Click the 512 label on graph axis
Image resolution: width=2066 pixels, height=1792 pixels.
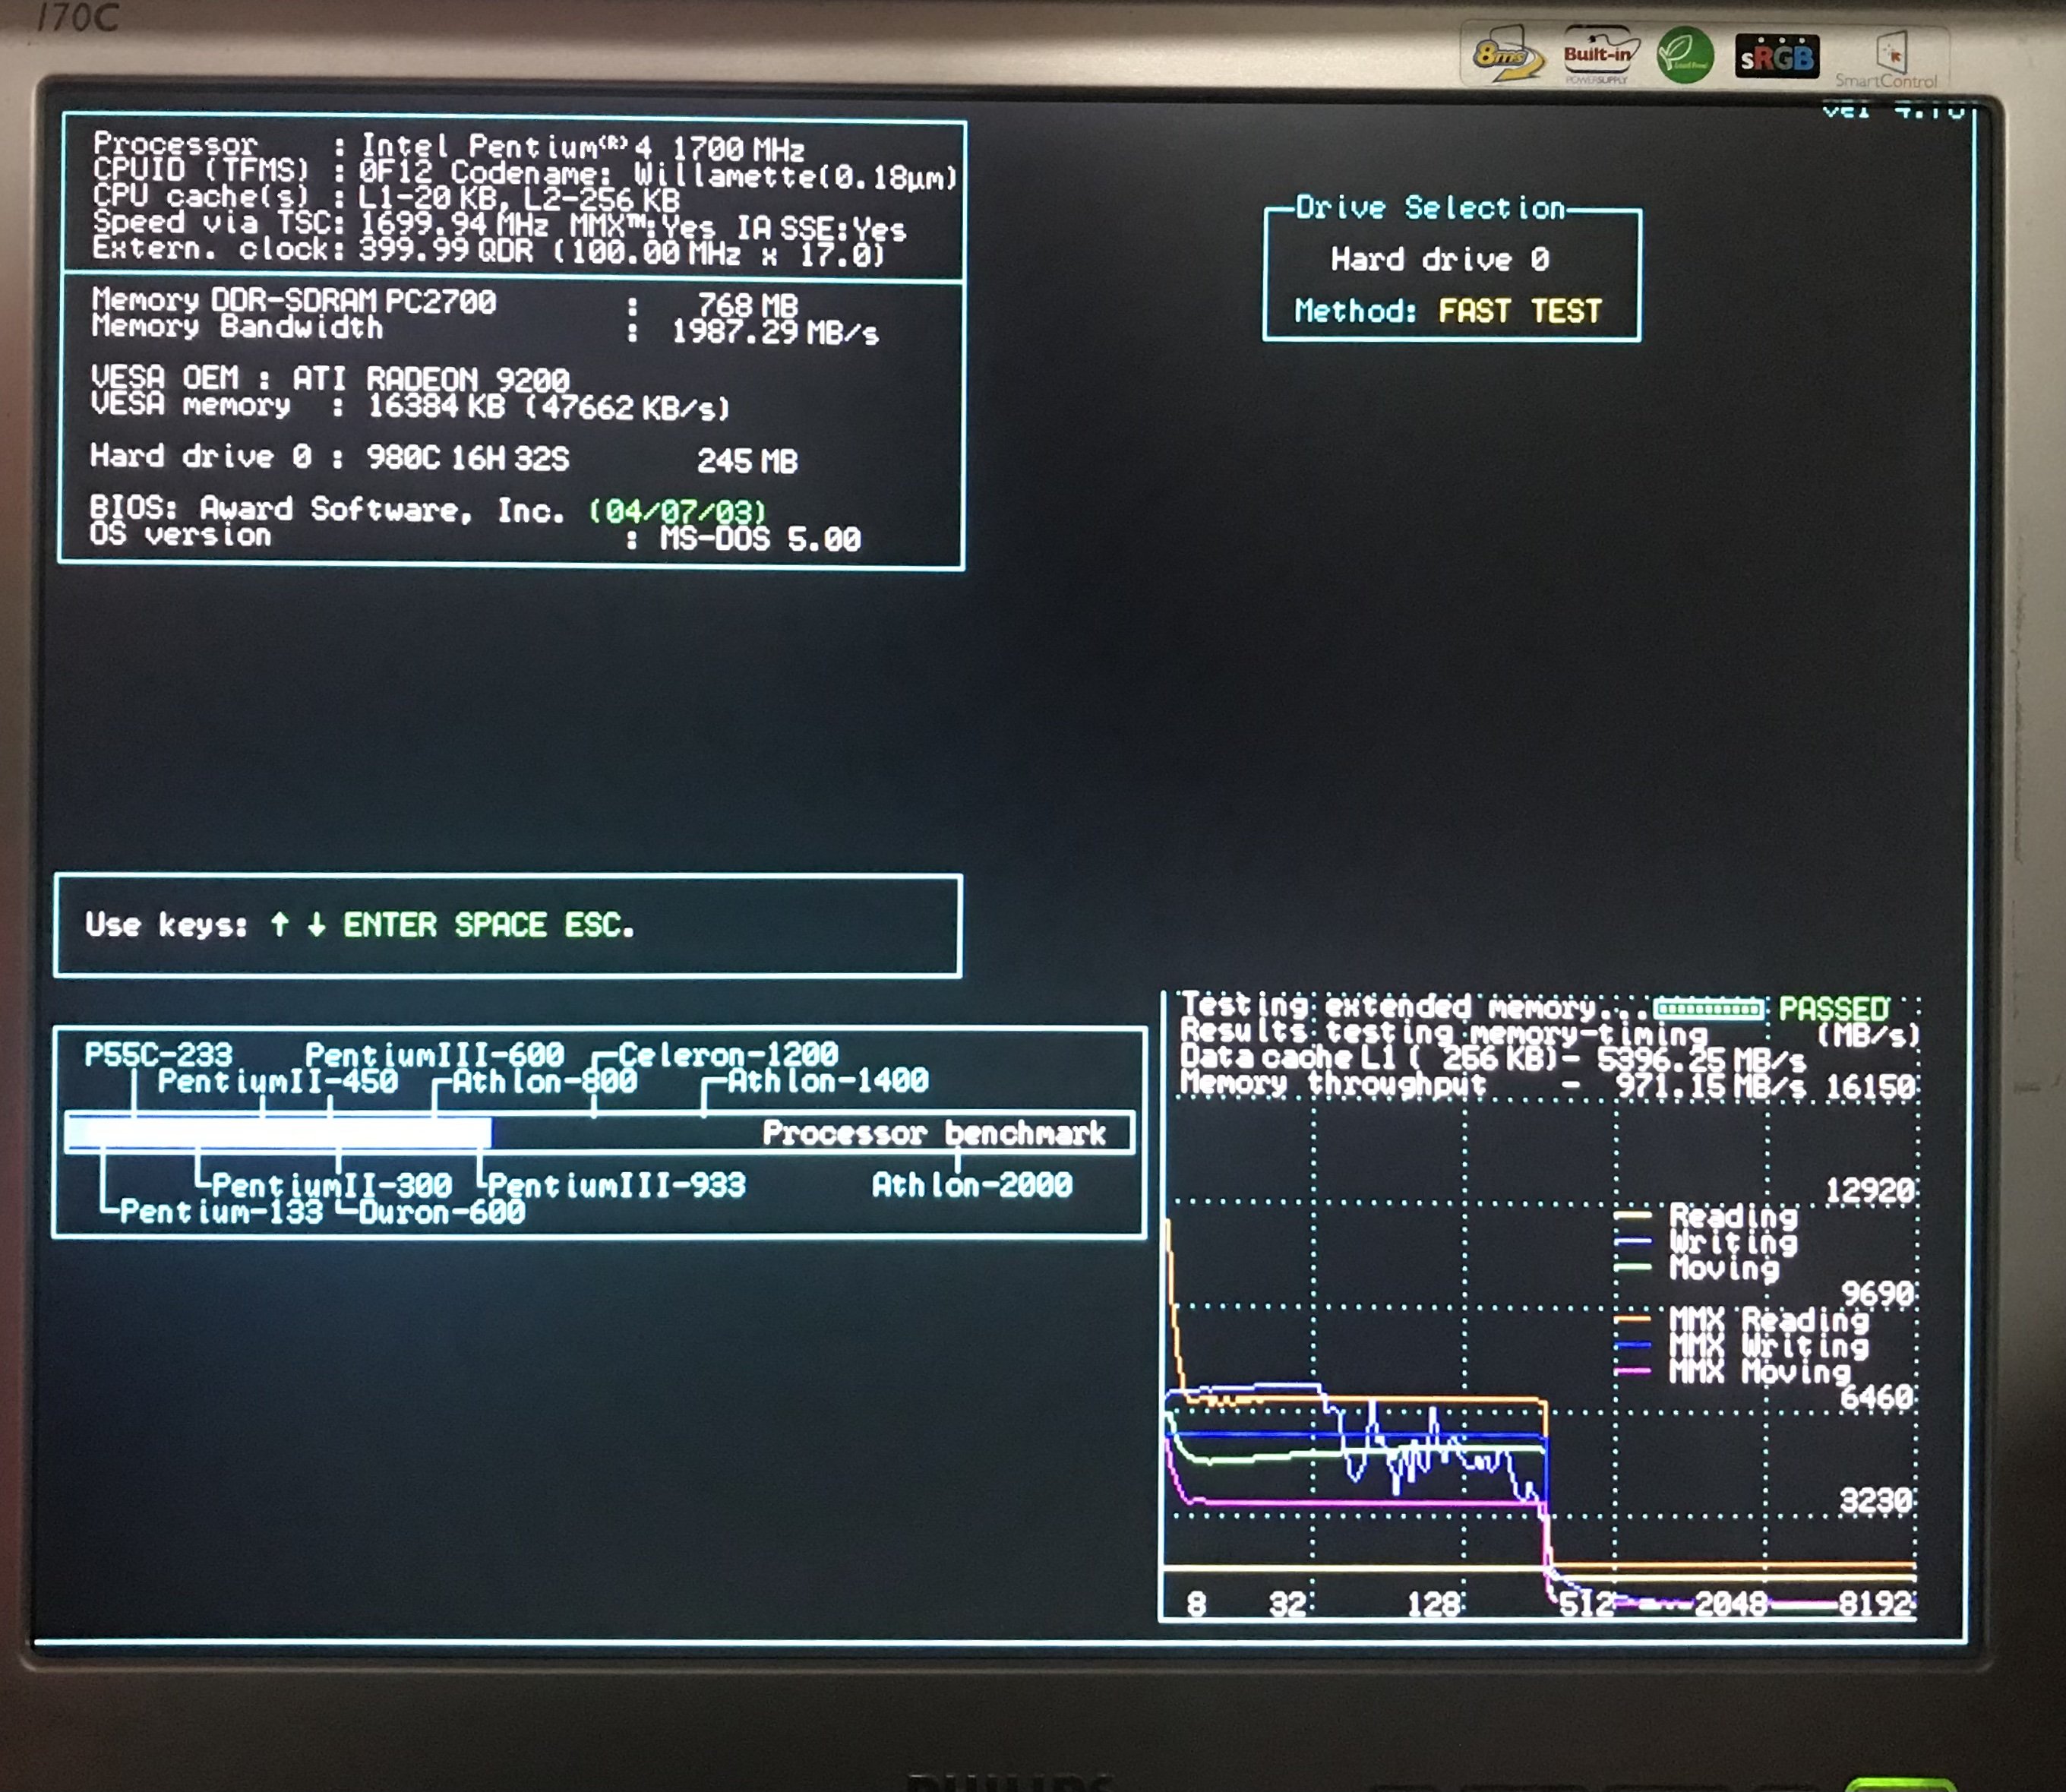[x=1585, y=1603]
